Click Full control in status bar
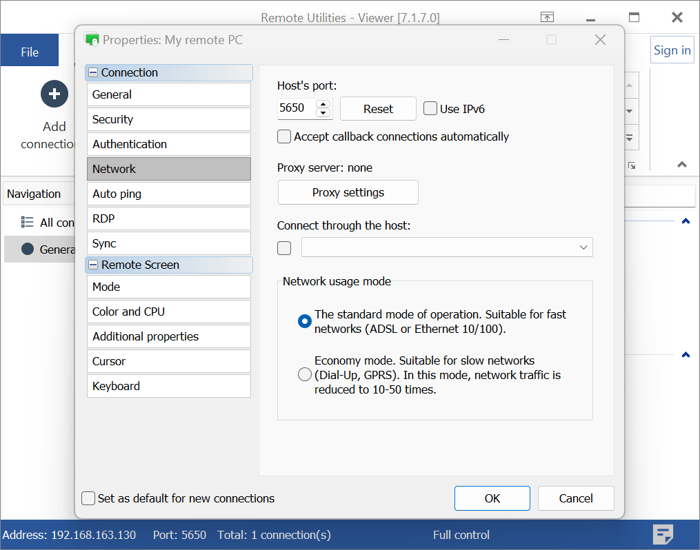This screenshot has width=700, height=550. (461, 535)
